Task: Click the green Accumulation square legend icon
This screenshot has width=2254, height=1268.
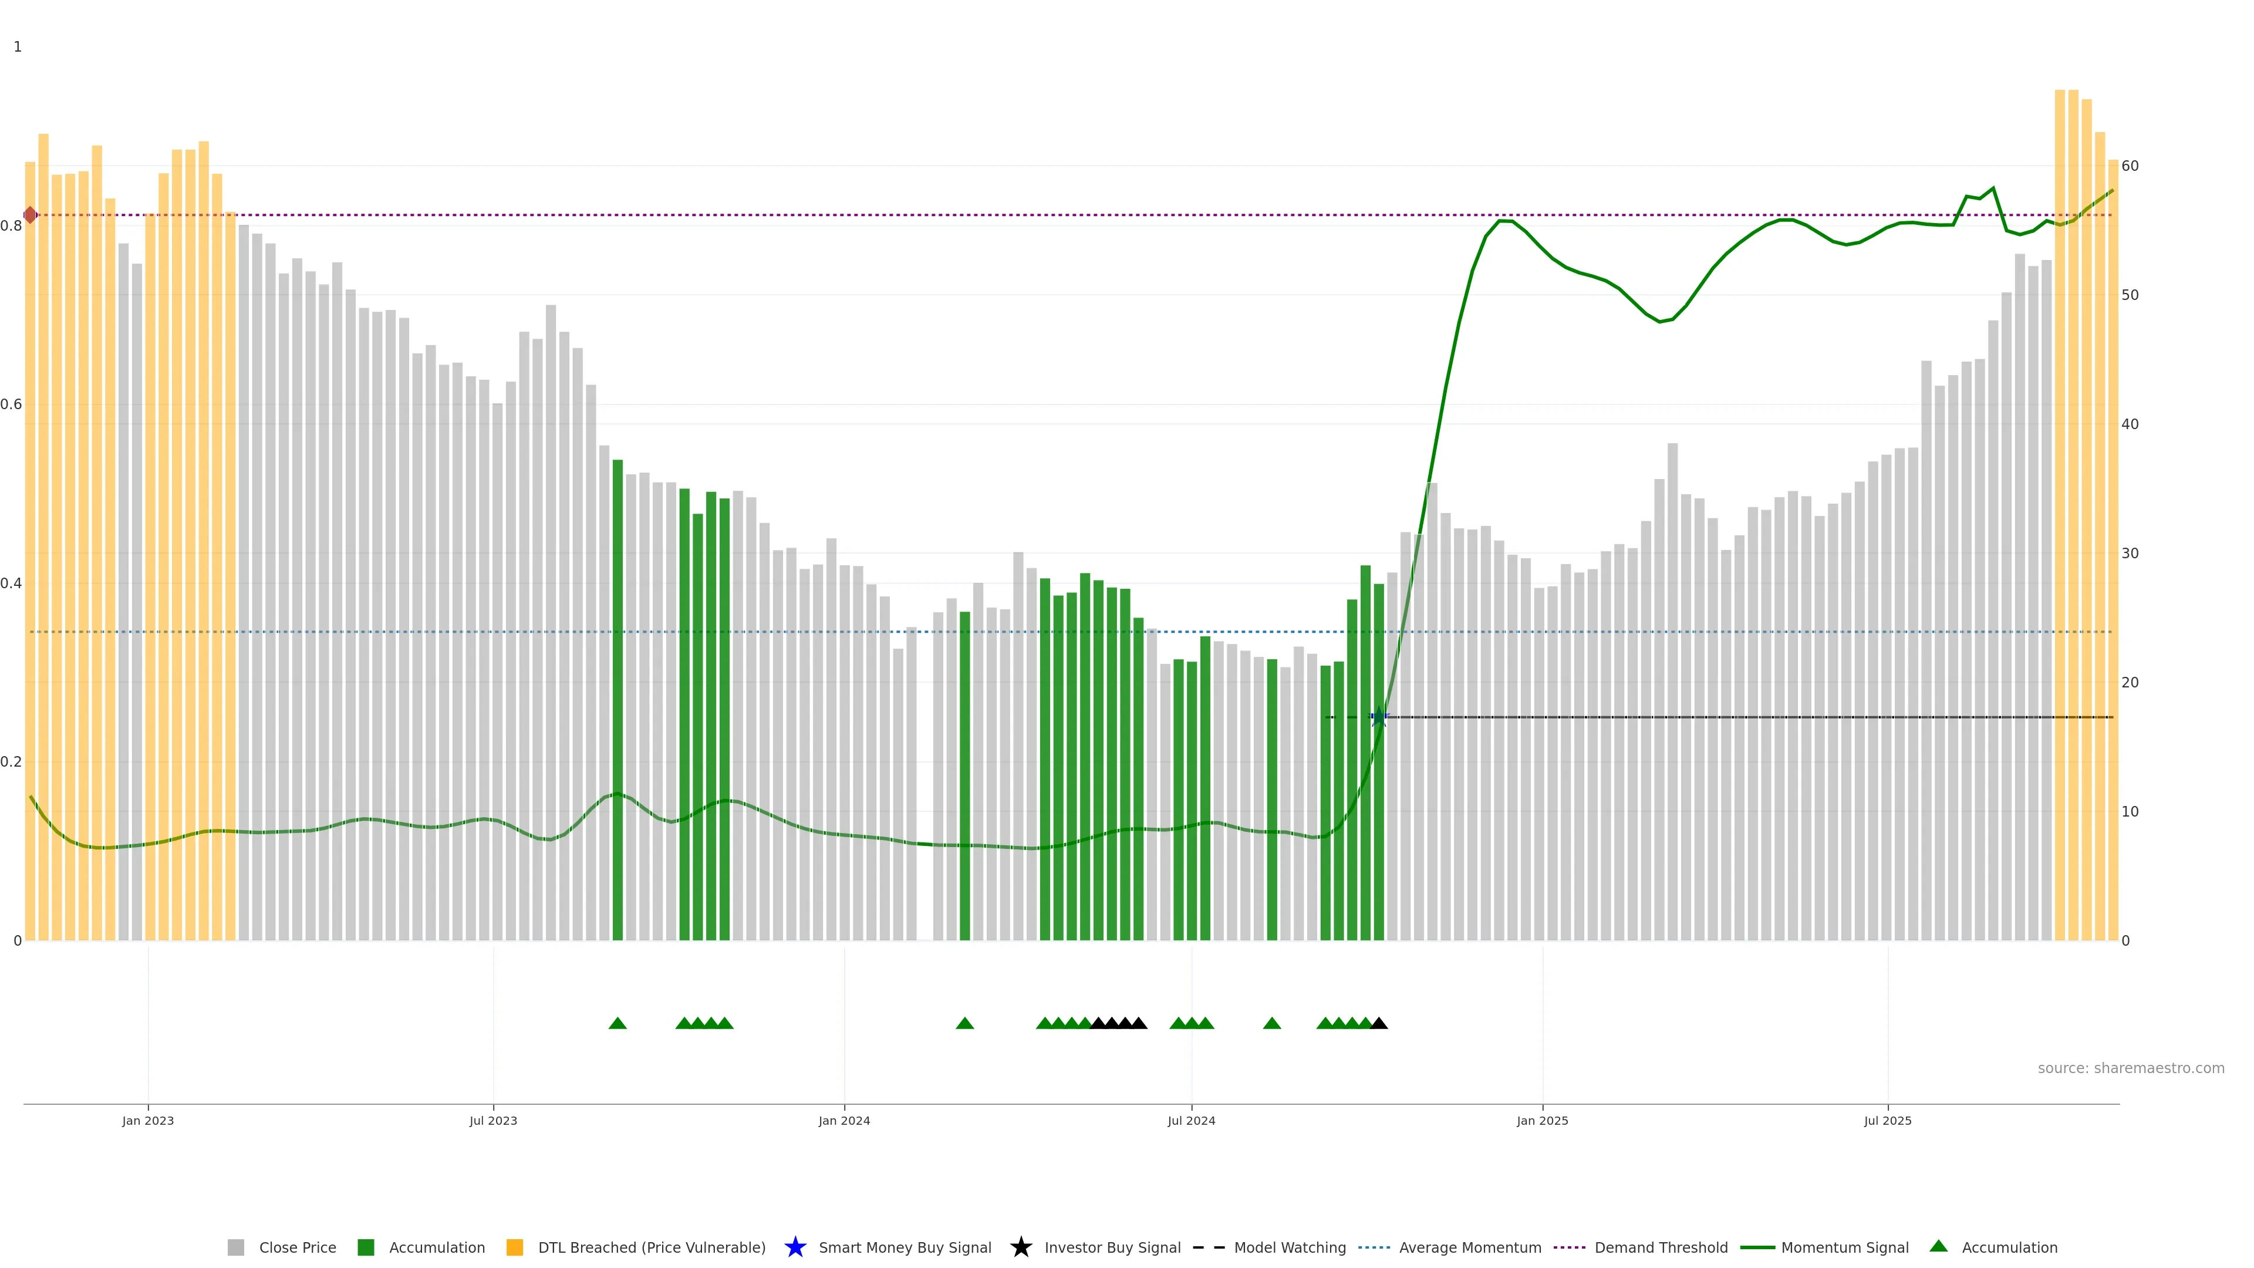Action: 366,1247
